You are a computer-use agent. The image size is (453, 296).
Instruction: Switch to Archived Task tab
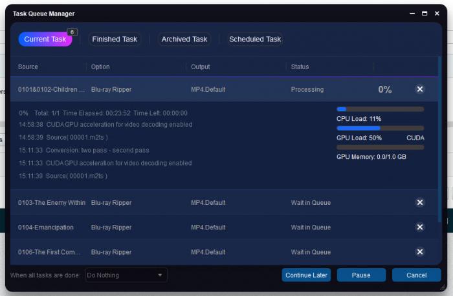[184, 39]
